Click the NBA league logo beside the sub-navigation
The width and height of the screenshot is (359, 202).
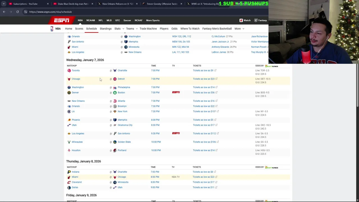point(52,29)
